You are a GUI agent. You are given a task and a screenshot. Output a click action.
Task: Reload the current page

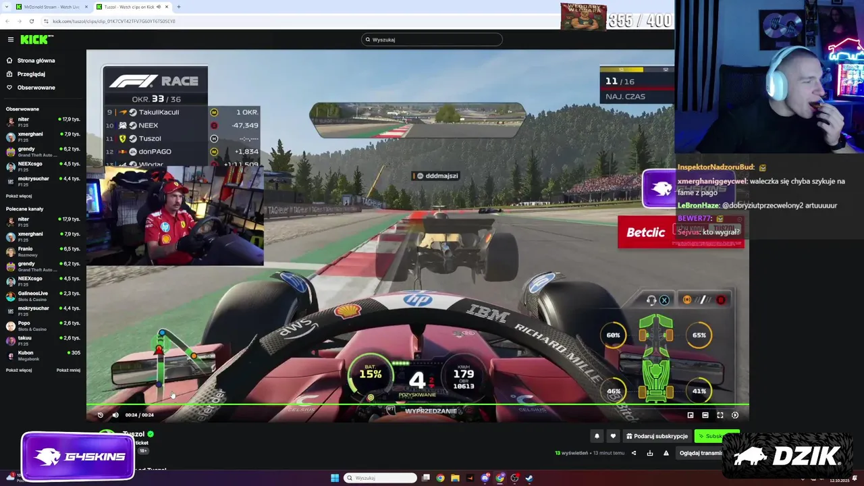tap(31, 21)
